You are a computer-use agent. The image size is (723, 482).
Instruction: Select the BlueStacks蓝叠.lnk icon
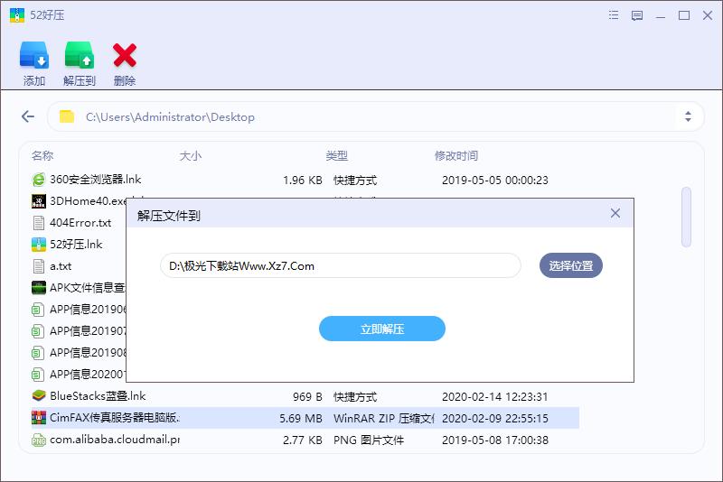[39, 396]
